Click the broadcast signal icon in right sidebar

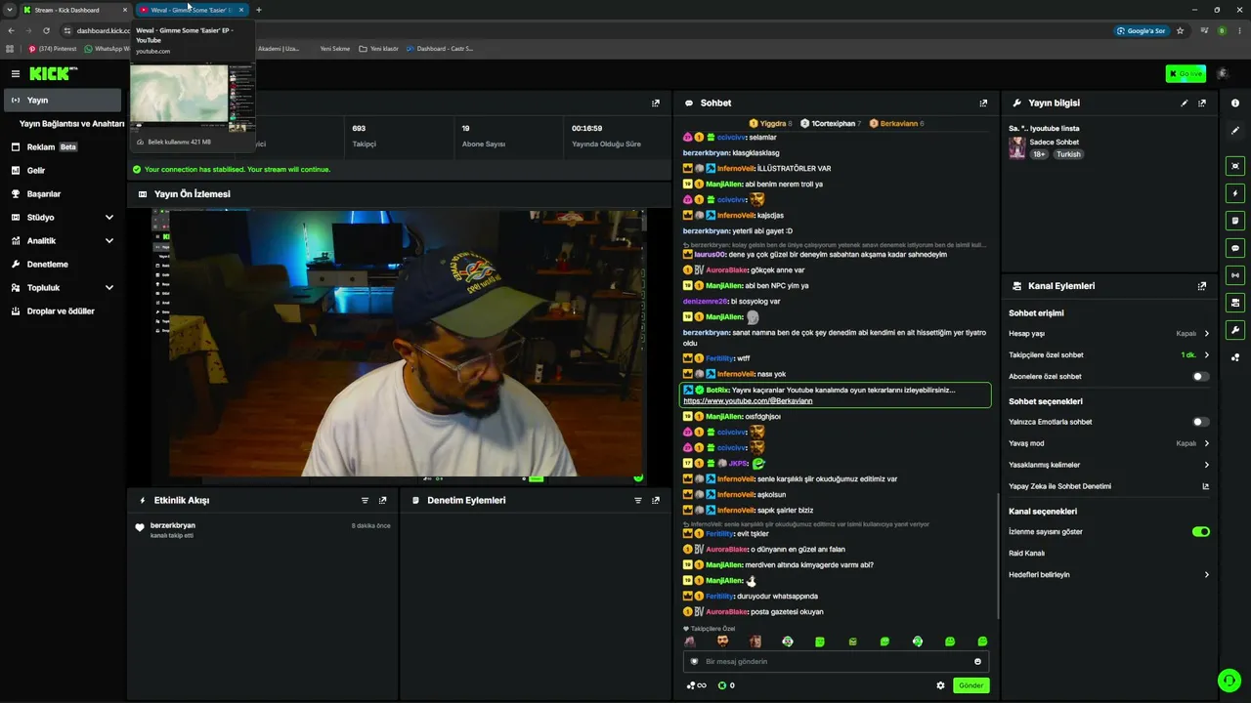(x=1235, y=275)
